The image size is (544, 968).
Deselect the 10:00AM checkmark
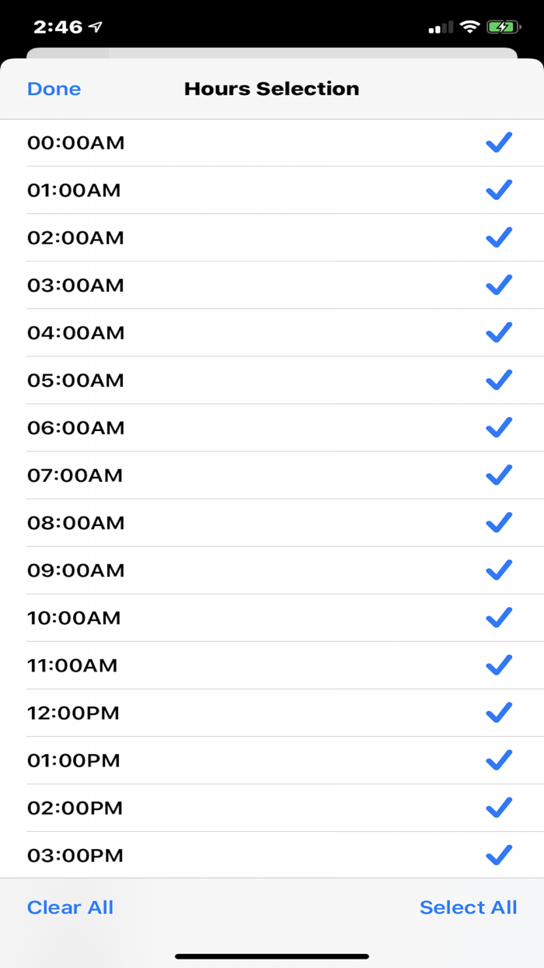pyautogui.click(x=498, y=617)
